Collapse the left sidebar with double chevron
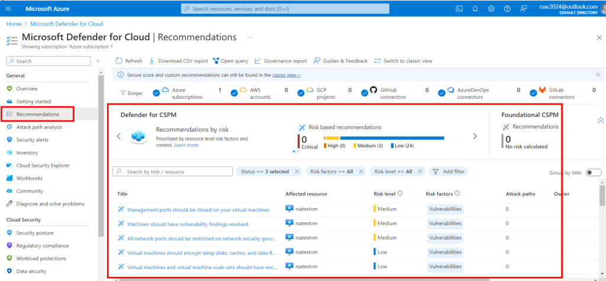The height and width of the screenshot is (281, 606). (98, 61)
